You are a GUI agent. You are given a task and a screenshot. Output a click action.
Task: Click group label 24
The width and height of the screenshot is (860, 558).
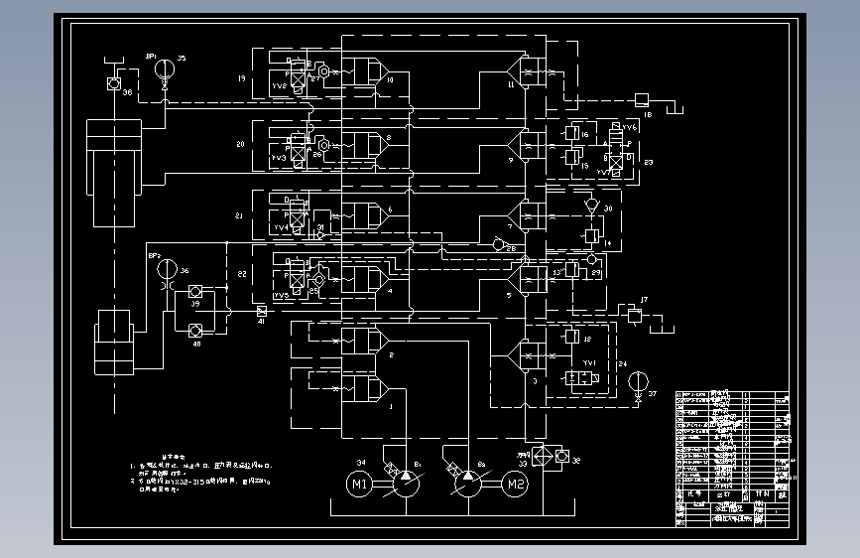(623, 363)
